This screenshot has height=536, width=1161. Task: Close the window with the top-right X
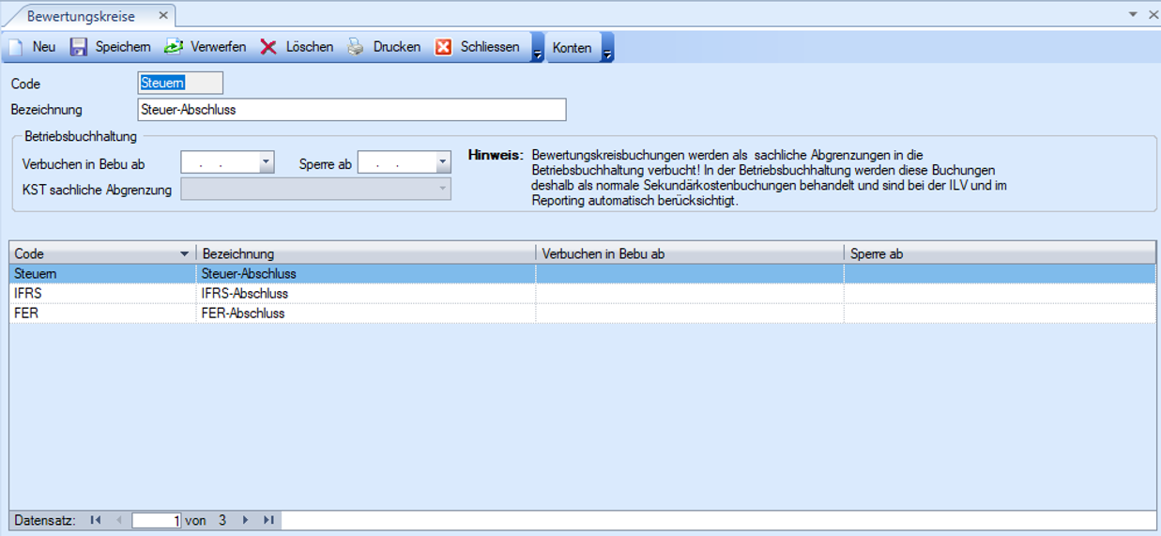(x=1153, y=14)
